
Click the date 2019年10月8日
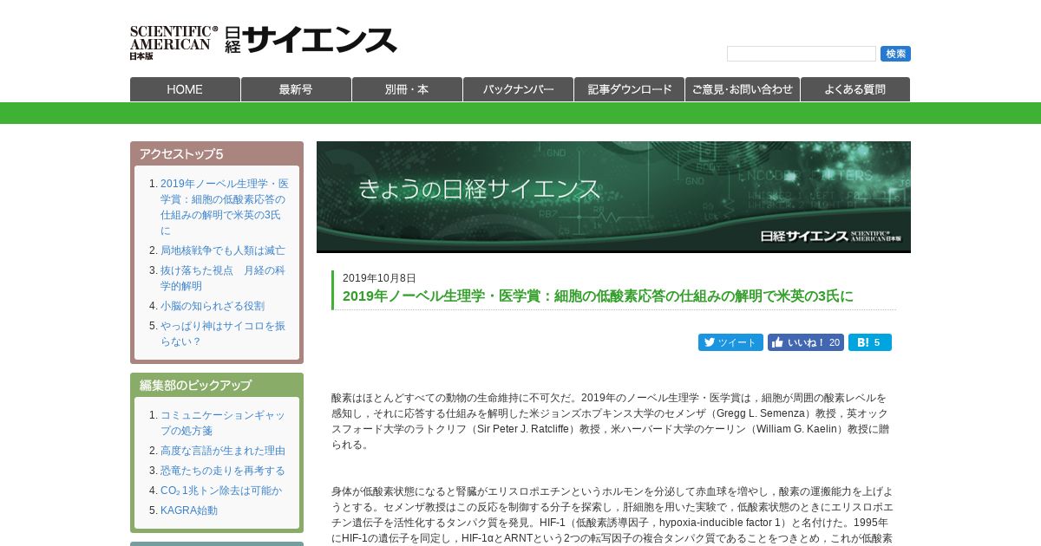click(379, 278)
